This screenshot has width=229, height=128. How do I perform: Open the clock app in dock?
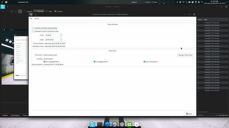[x=137, y=125]
